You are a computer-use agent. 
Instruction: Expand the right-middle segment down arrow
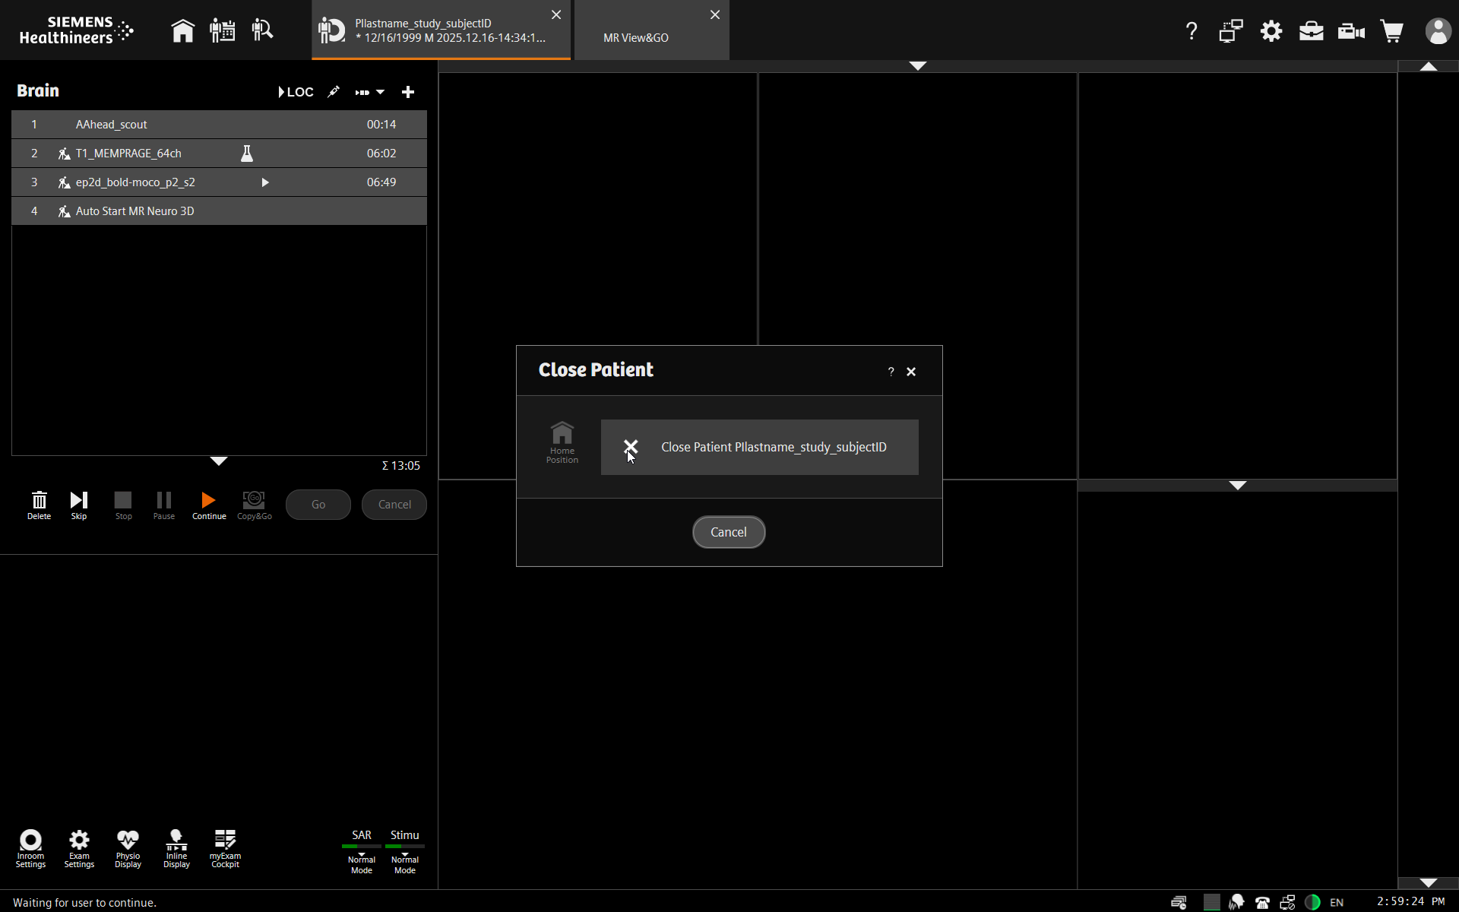pyautogui.click(x=1238, y=486)
